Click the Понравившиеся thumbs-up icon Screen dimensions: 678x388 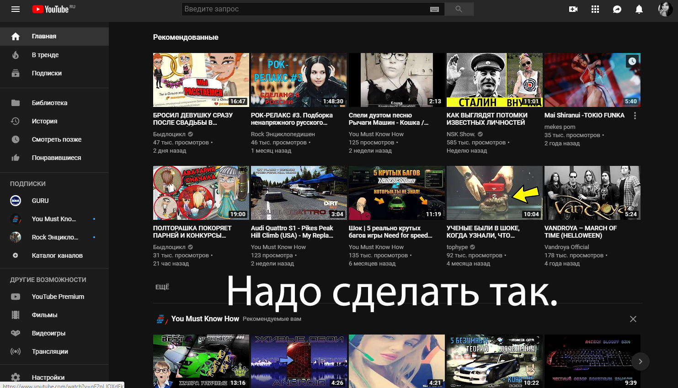[16, 158]
